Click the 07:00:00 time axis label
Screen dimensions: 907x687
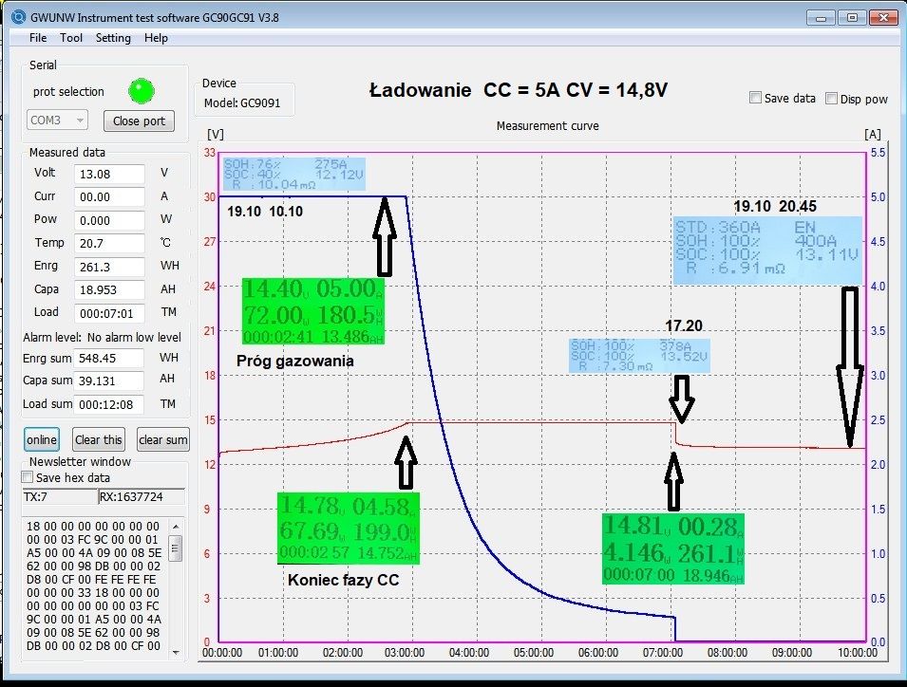(662, 653)
